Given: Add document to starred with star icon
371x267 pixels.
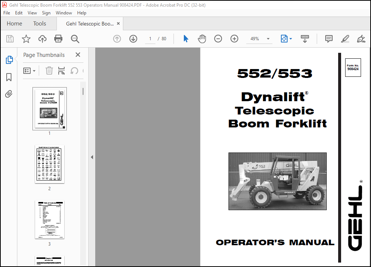Looking at the screenshot, I should (26, 39).
